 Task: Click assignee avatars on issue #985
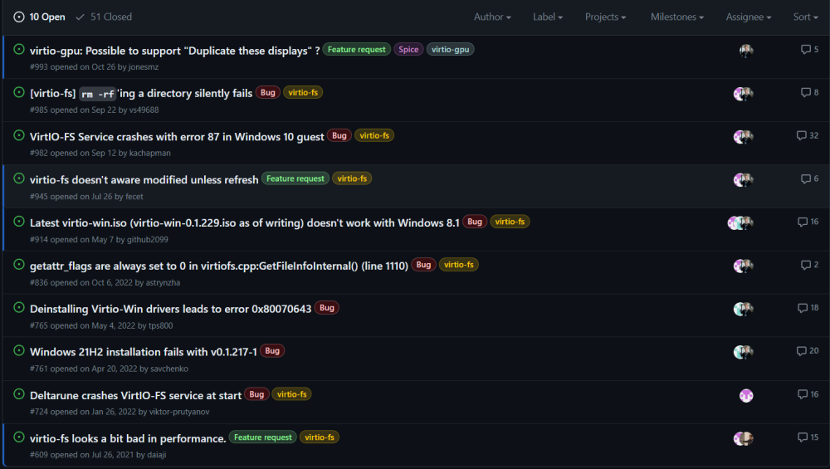(x=743, y=95)
